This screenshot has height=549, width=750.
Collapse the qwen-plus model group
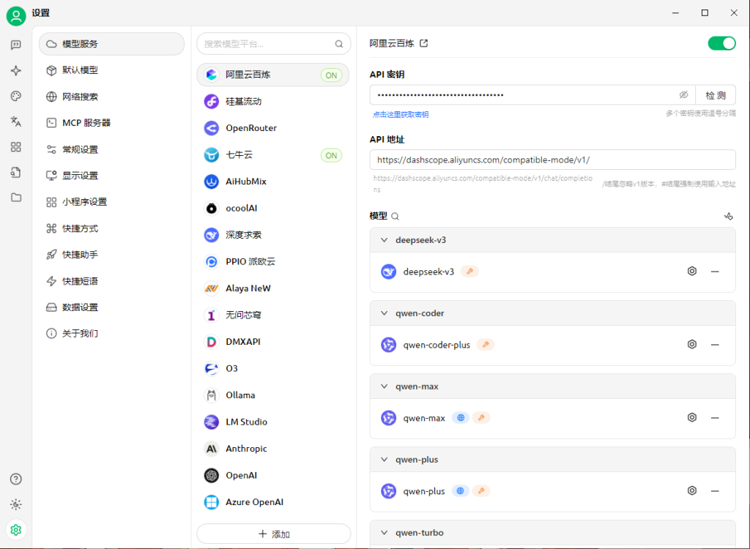click(384, 460)
